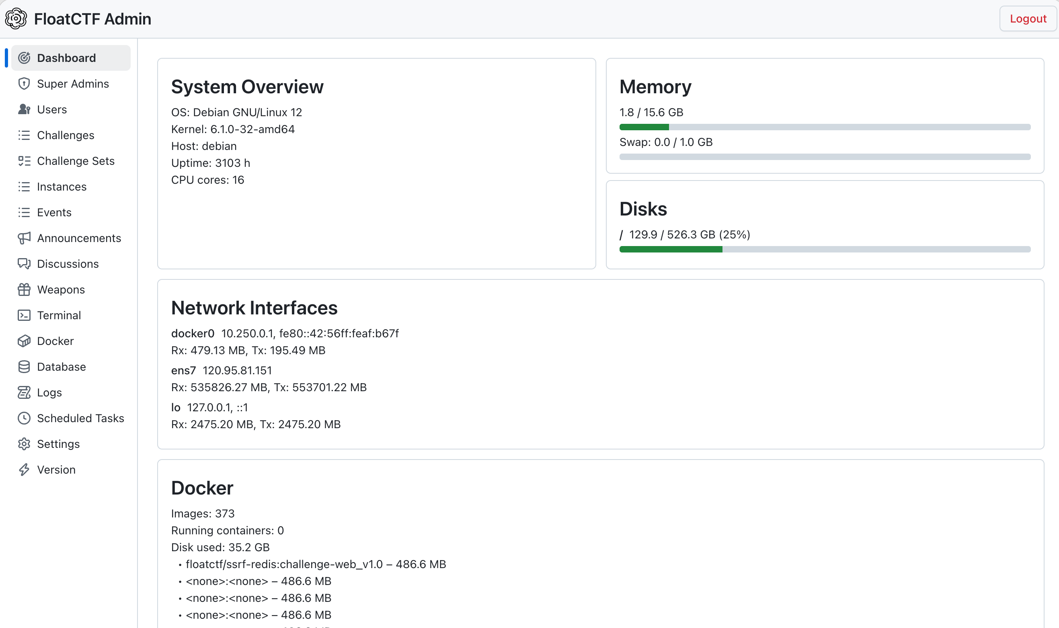Navigate to Docker management
Screen dimensions: 1059x628
tap(71, 341)
